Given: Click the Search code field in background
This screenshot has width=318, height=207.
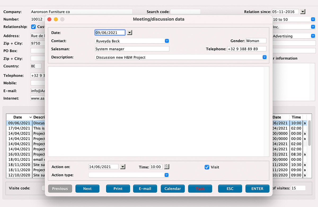Looking at the screenshot, I should click(x=185, y=12).
